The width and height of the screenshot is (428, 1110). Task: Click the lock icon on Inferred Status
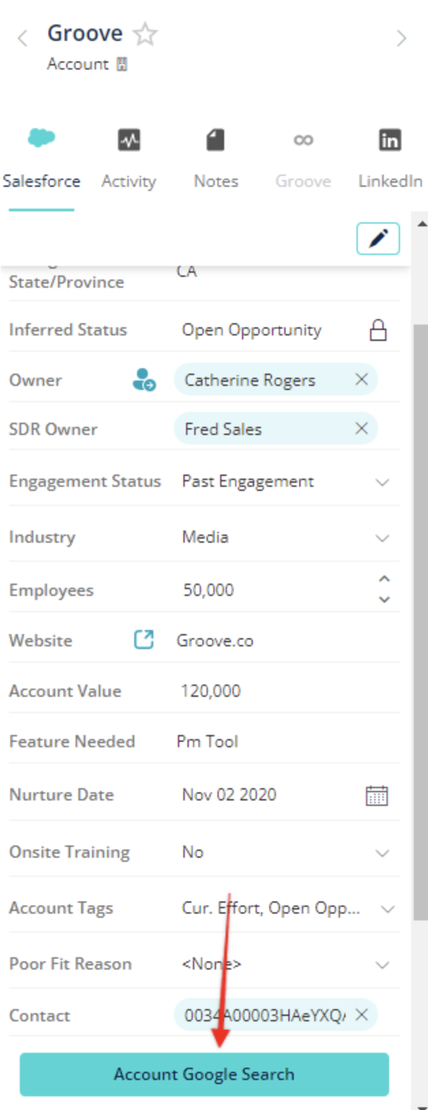click(378, 330)
